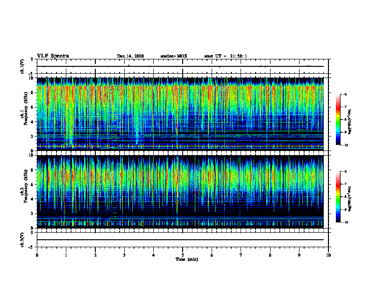Click the "-10" tick on ch.1 colorbar
Screen dimensions: 370x286
point(346,145)
